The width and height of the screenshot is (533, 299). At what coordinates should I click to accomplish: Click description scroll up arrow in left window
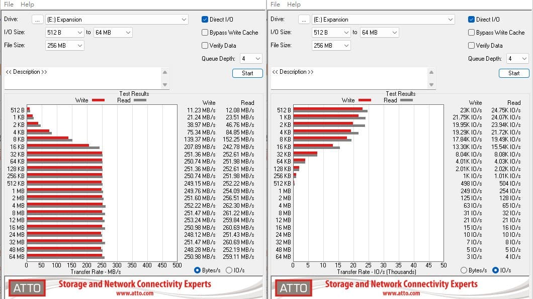[165, 72]
